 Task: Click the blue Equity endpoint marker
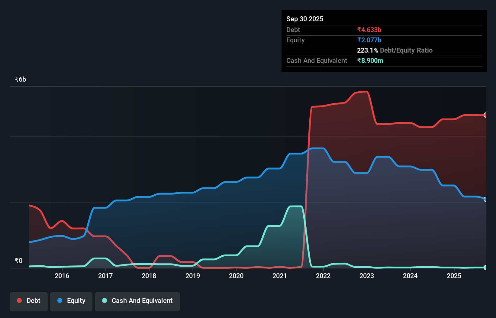click(486, 199)
